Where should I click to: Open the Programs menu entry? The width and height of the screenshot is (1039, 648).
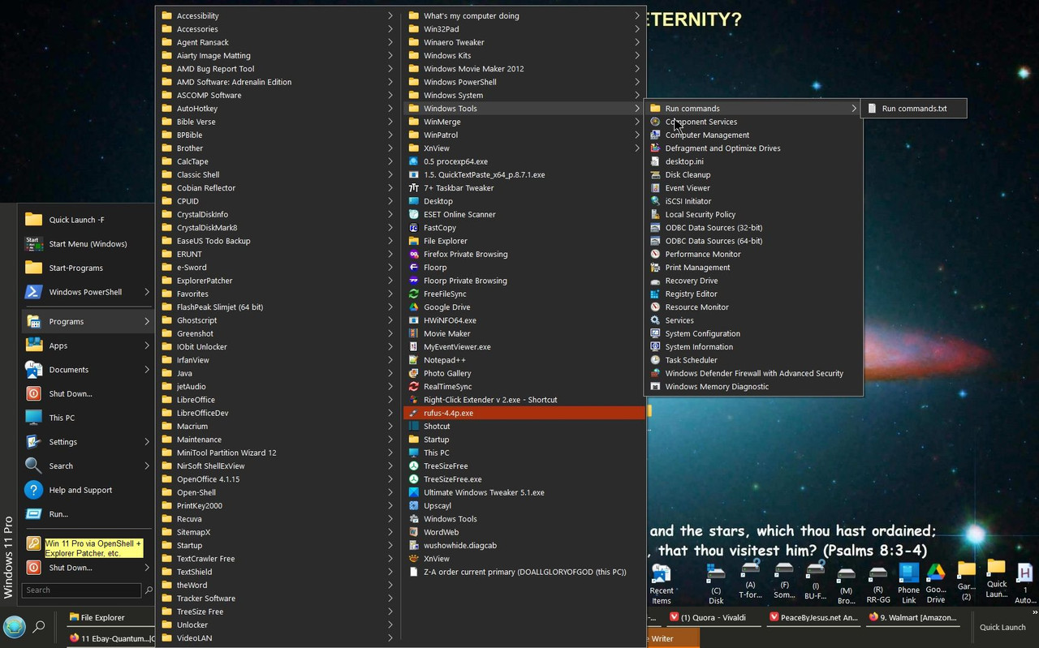[x=88, y=321]
